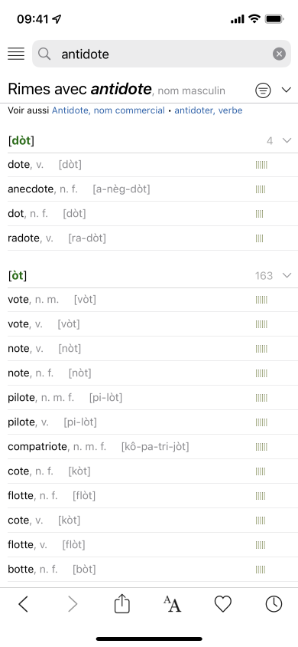The image size is (298, 647).
Task: Go back with the left arrow
Action: 24,604
